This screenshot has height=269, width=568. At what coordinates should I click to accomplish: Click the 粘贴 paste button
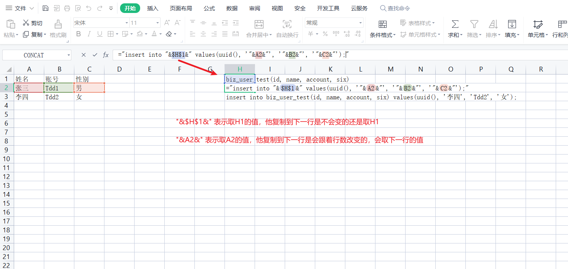[10, 29]
